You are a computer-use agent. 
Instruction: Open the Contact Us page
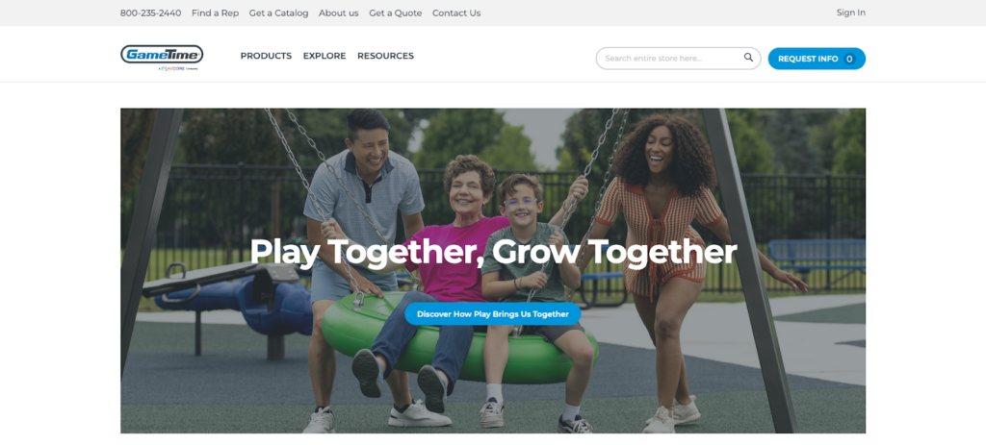point(456,13)
